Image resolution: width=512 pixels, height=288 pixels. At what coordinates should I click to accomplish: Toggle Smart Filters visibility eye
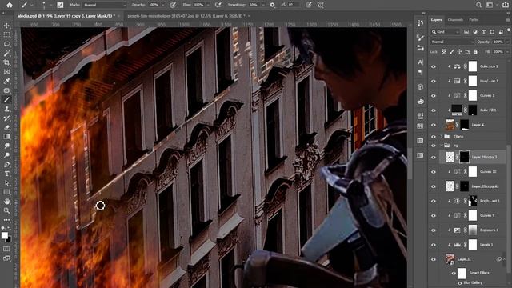[x=454, y=274]
